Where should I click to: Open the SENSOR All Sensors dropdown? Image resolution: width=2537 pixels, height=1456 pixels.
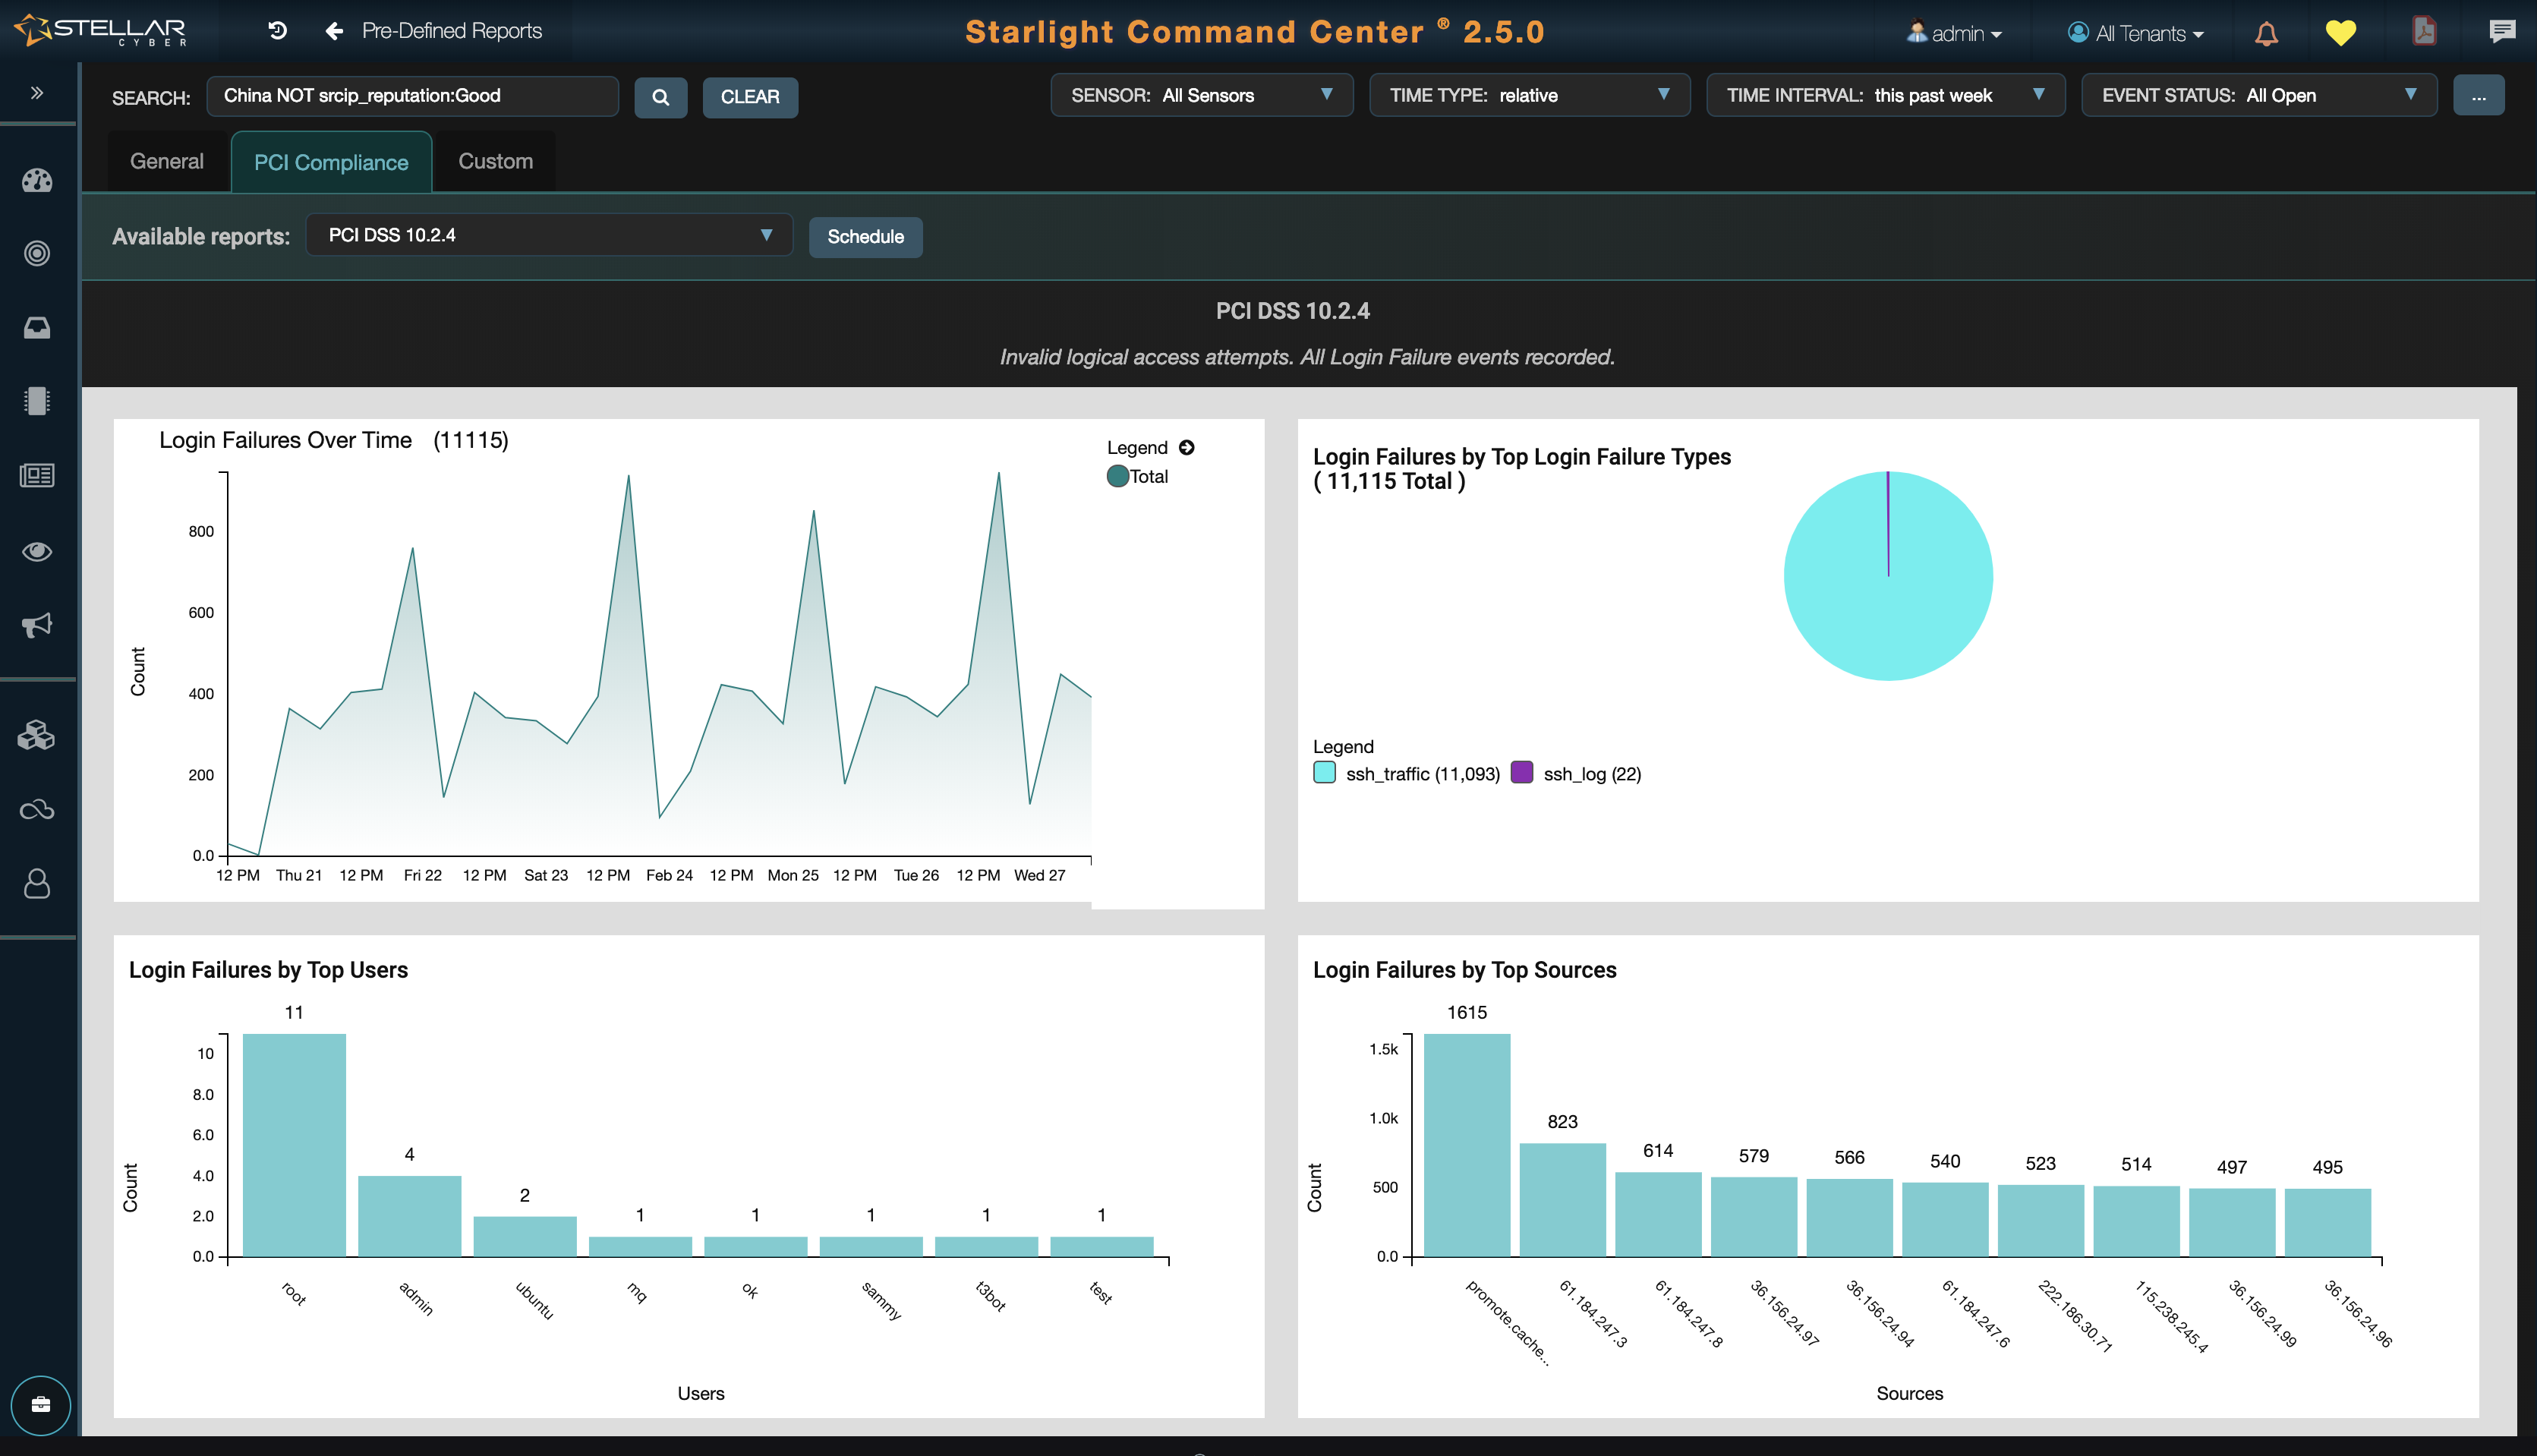1201,95
